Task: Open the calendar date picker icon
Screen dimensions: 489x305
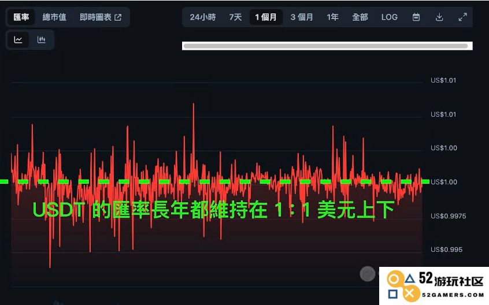Action: pos(416,17)
